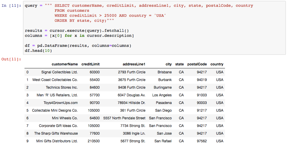The width and height of the screenshot is (287, 147).
Task: Select the Signal Collectibles Ltd. cell
Action: tap(59, 72)
